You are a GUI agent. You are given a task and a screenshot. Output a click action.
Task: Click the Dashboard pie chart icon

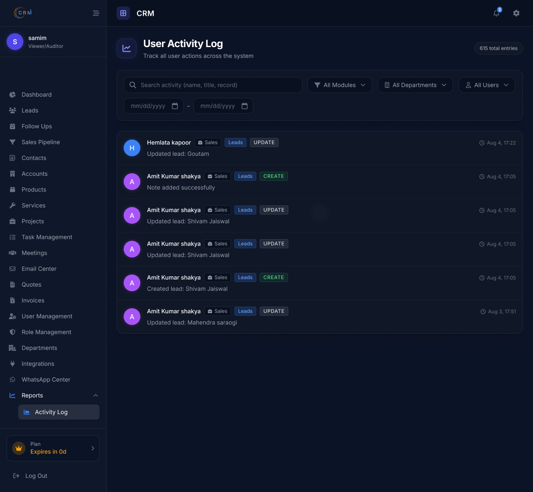(12, 95)
